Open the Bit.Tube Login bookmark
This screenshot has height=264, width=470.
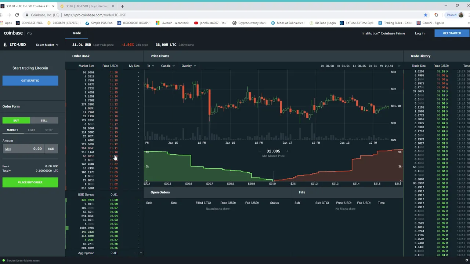pyautogui.click(x=322, y=23)
